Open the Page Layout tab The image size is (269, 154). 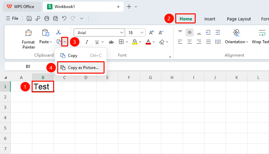click(x=239, y=19)
